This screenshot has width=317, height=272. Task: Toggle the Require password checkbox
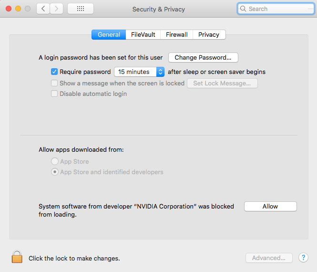click(x=54, y=72)
